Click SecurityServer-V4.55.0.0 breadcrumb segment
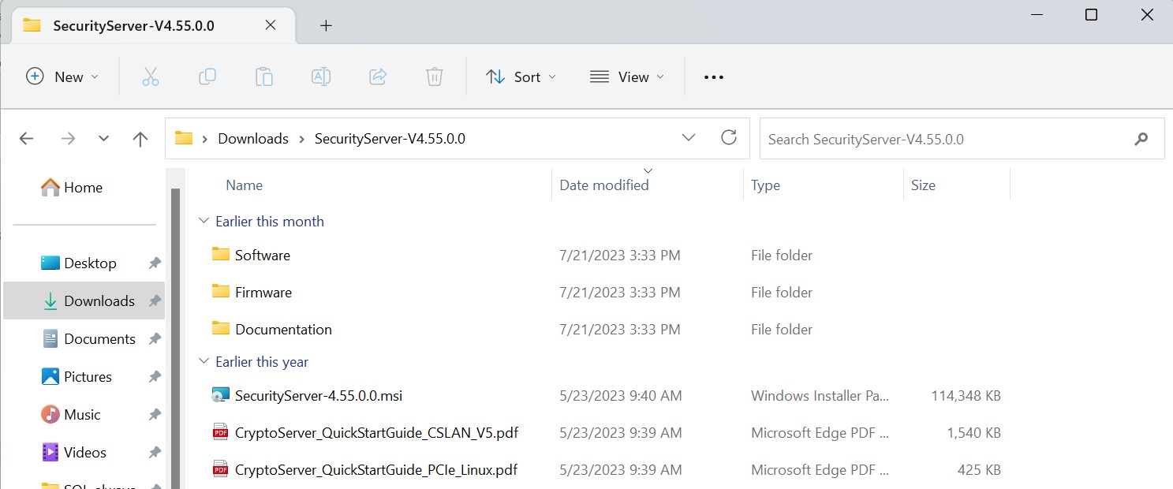This screenshot has height=489, width=1173. [390, 139]
